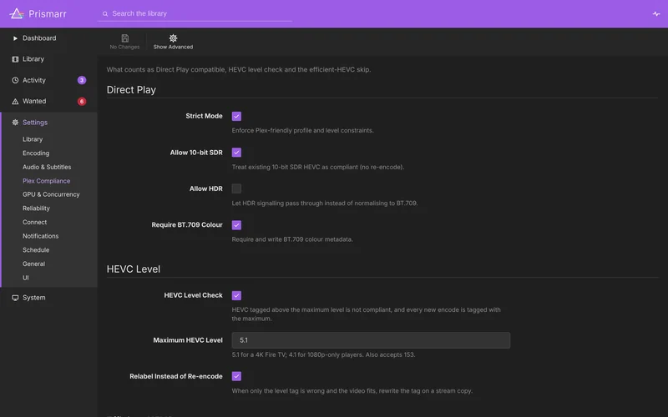The image size is (668, 417).
Task: Open Encoding settings
Action: click(36, 153)
